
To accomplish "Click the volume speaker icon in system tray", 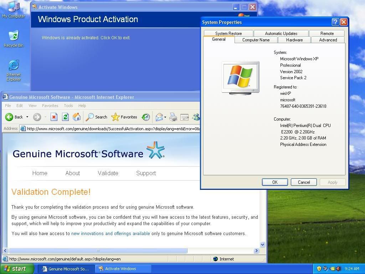I will click(x=339, y=269).
